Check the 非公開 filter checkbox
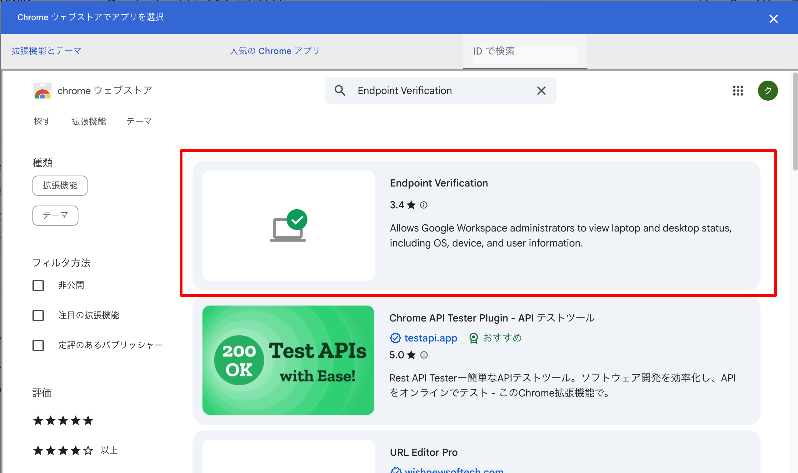The width and height of the screenshot is (798, 473). tap(38, 286)
